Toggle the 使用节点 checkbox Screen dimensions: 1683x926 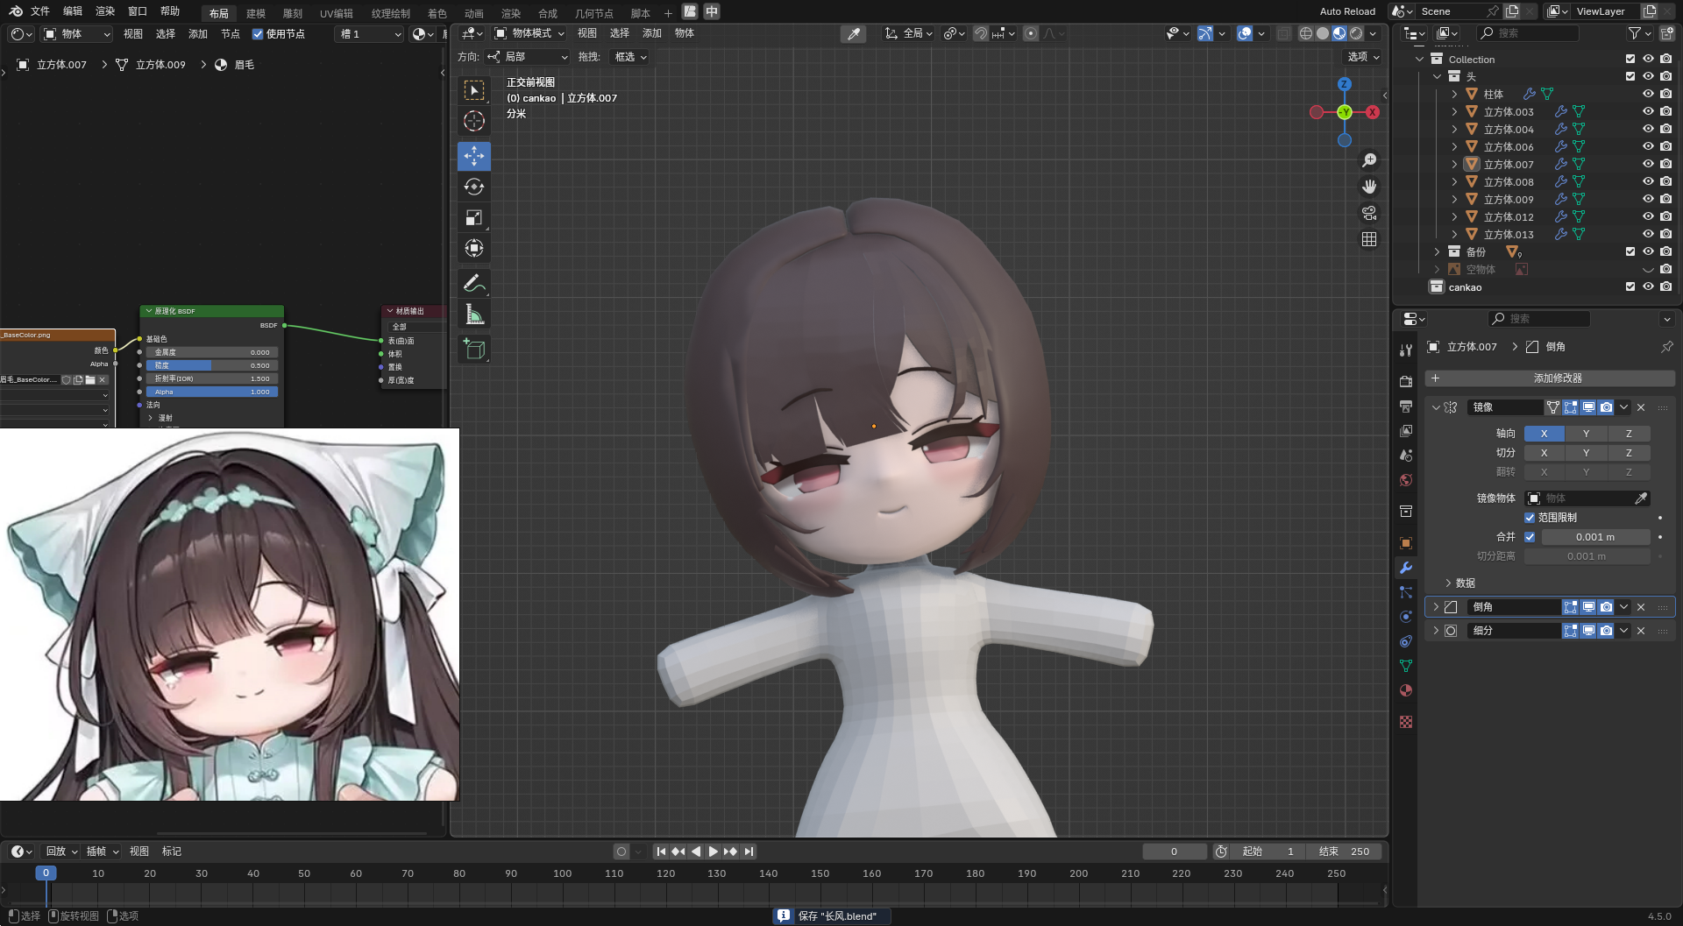(x=258, y=34)
